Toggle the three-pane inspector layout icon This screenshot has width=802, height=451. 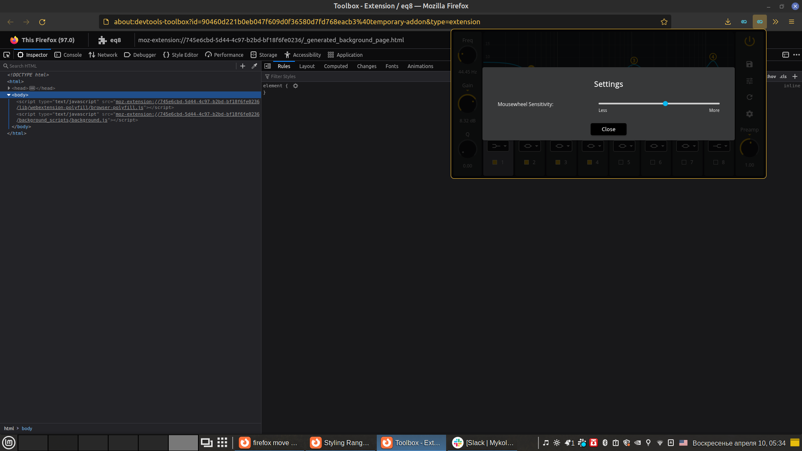pos(268,66)
